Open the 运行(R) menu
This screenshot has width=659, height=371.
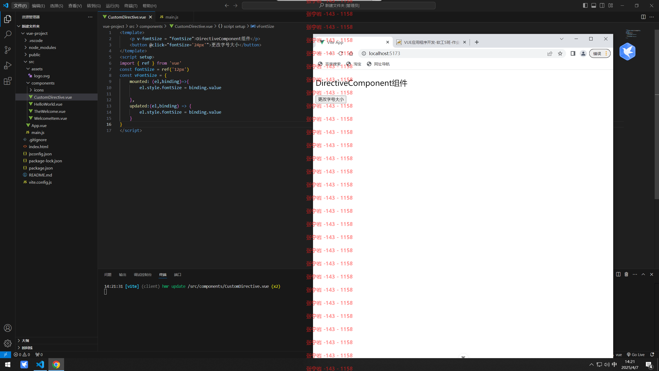point(112,6)
